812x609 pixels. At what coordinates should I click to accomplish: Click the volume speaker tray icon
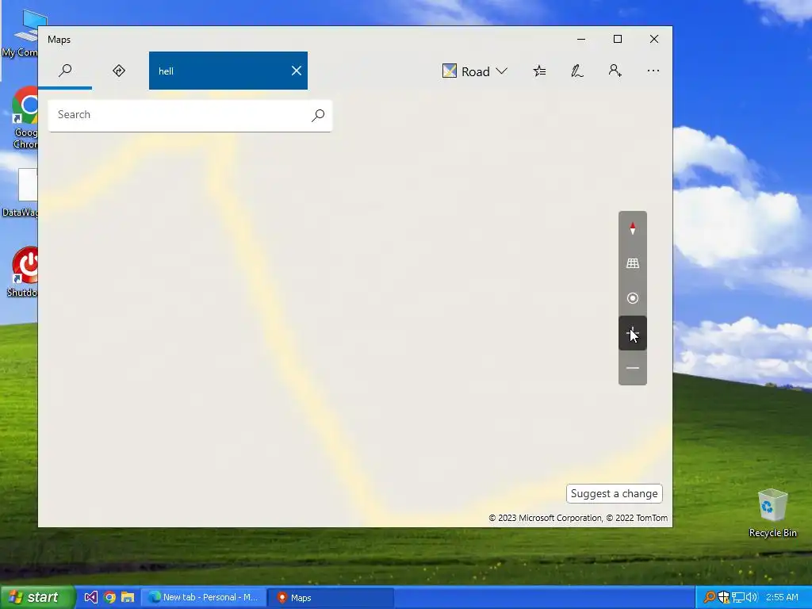752,597
